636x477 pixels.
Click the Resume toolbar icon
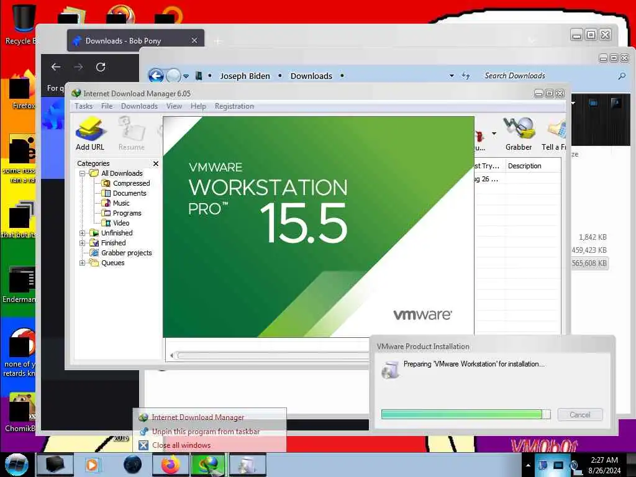click(132, 134)
